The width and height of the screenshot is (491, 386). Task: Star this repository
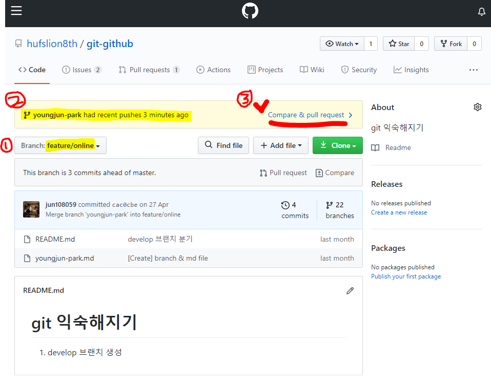(399, 44)
